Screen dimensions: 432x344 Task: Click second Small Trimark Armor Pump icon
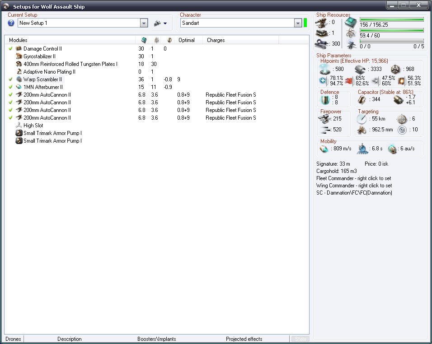(x=19, y=141)
